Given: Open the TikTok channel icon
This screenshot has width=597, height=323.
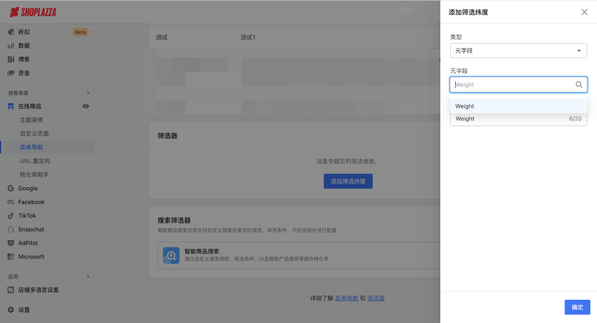Looking at the screenshot, I should [x=11, y=216].
